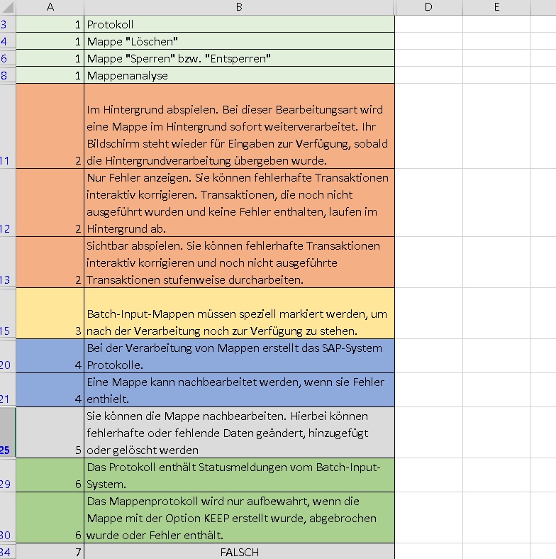Click cell "Eine Mappe kann nachbearbeitet werden"

(x=240, y=390)
